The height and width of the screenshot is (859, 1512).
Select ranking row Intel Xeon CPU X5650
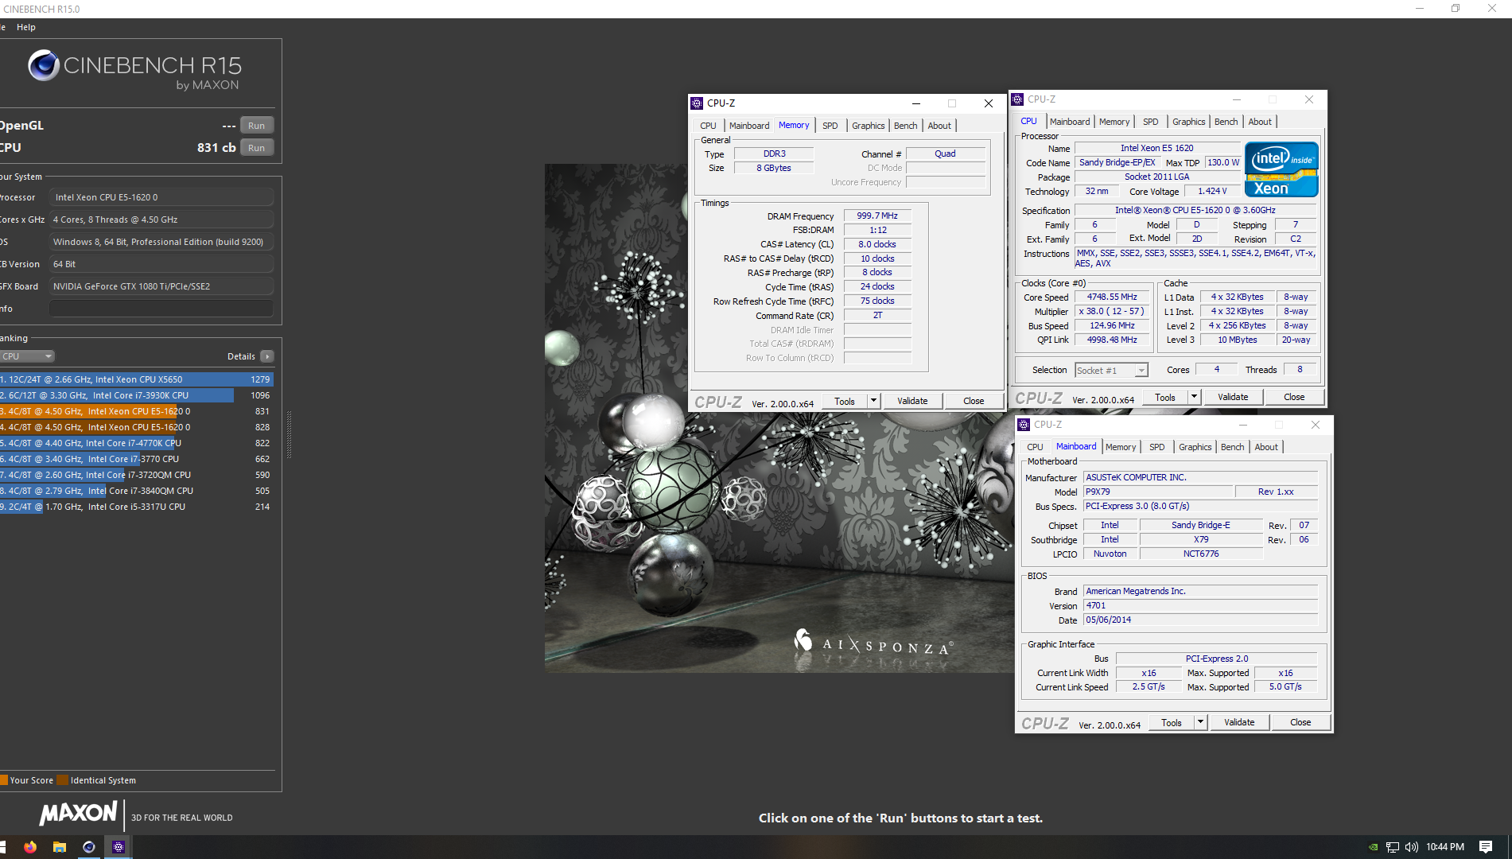coord(136,379)
